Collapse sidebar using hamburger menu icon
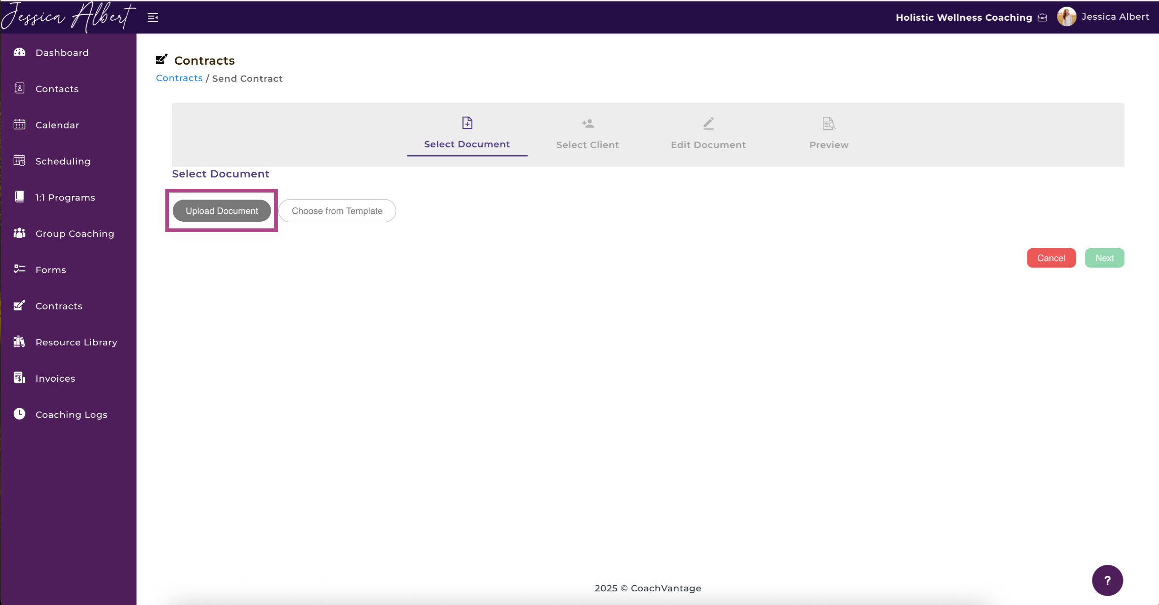This screenshot has width=1159, height=605. (153, 17)
